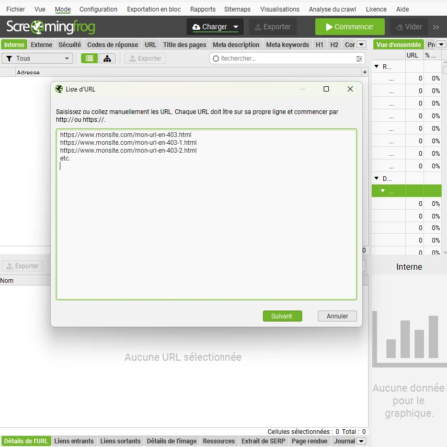This screenshot has width=447, height=447.
Task: Open the Aide menu
Action: (402, 9)
